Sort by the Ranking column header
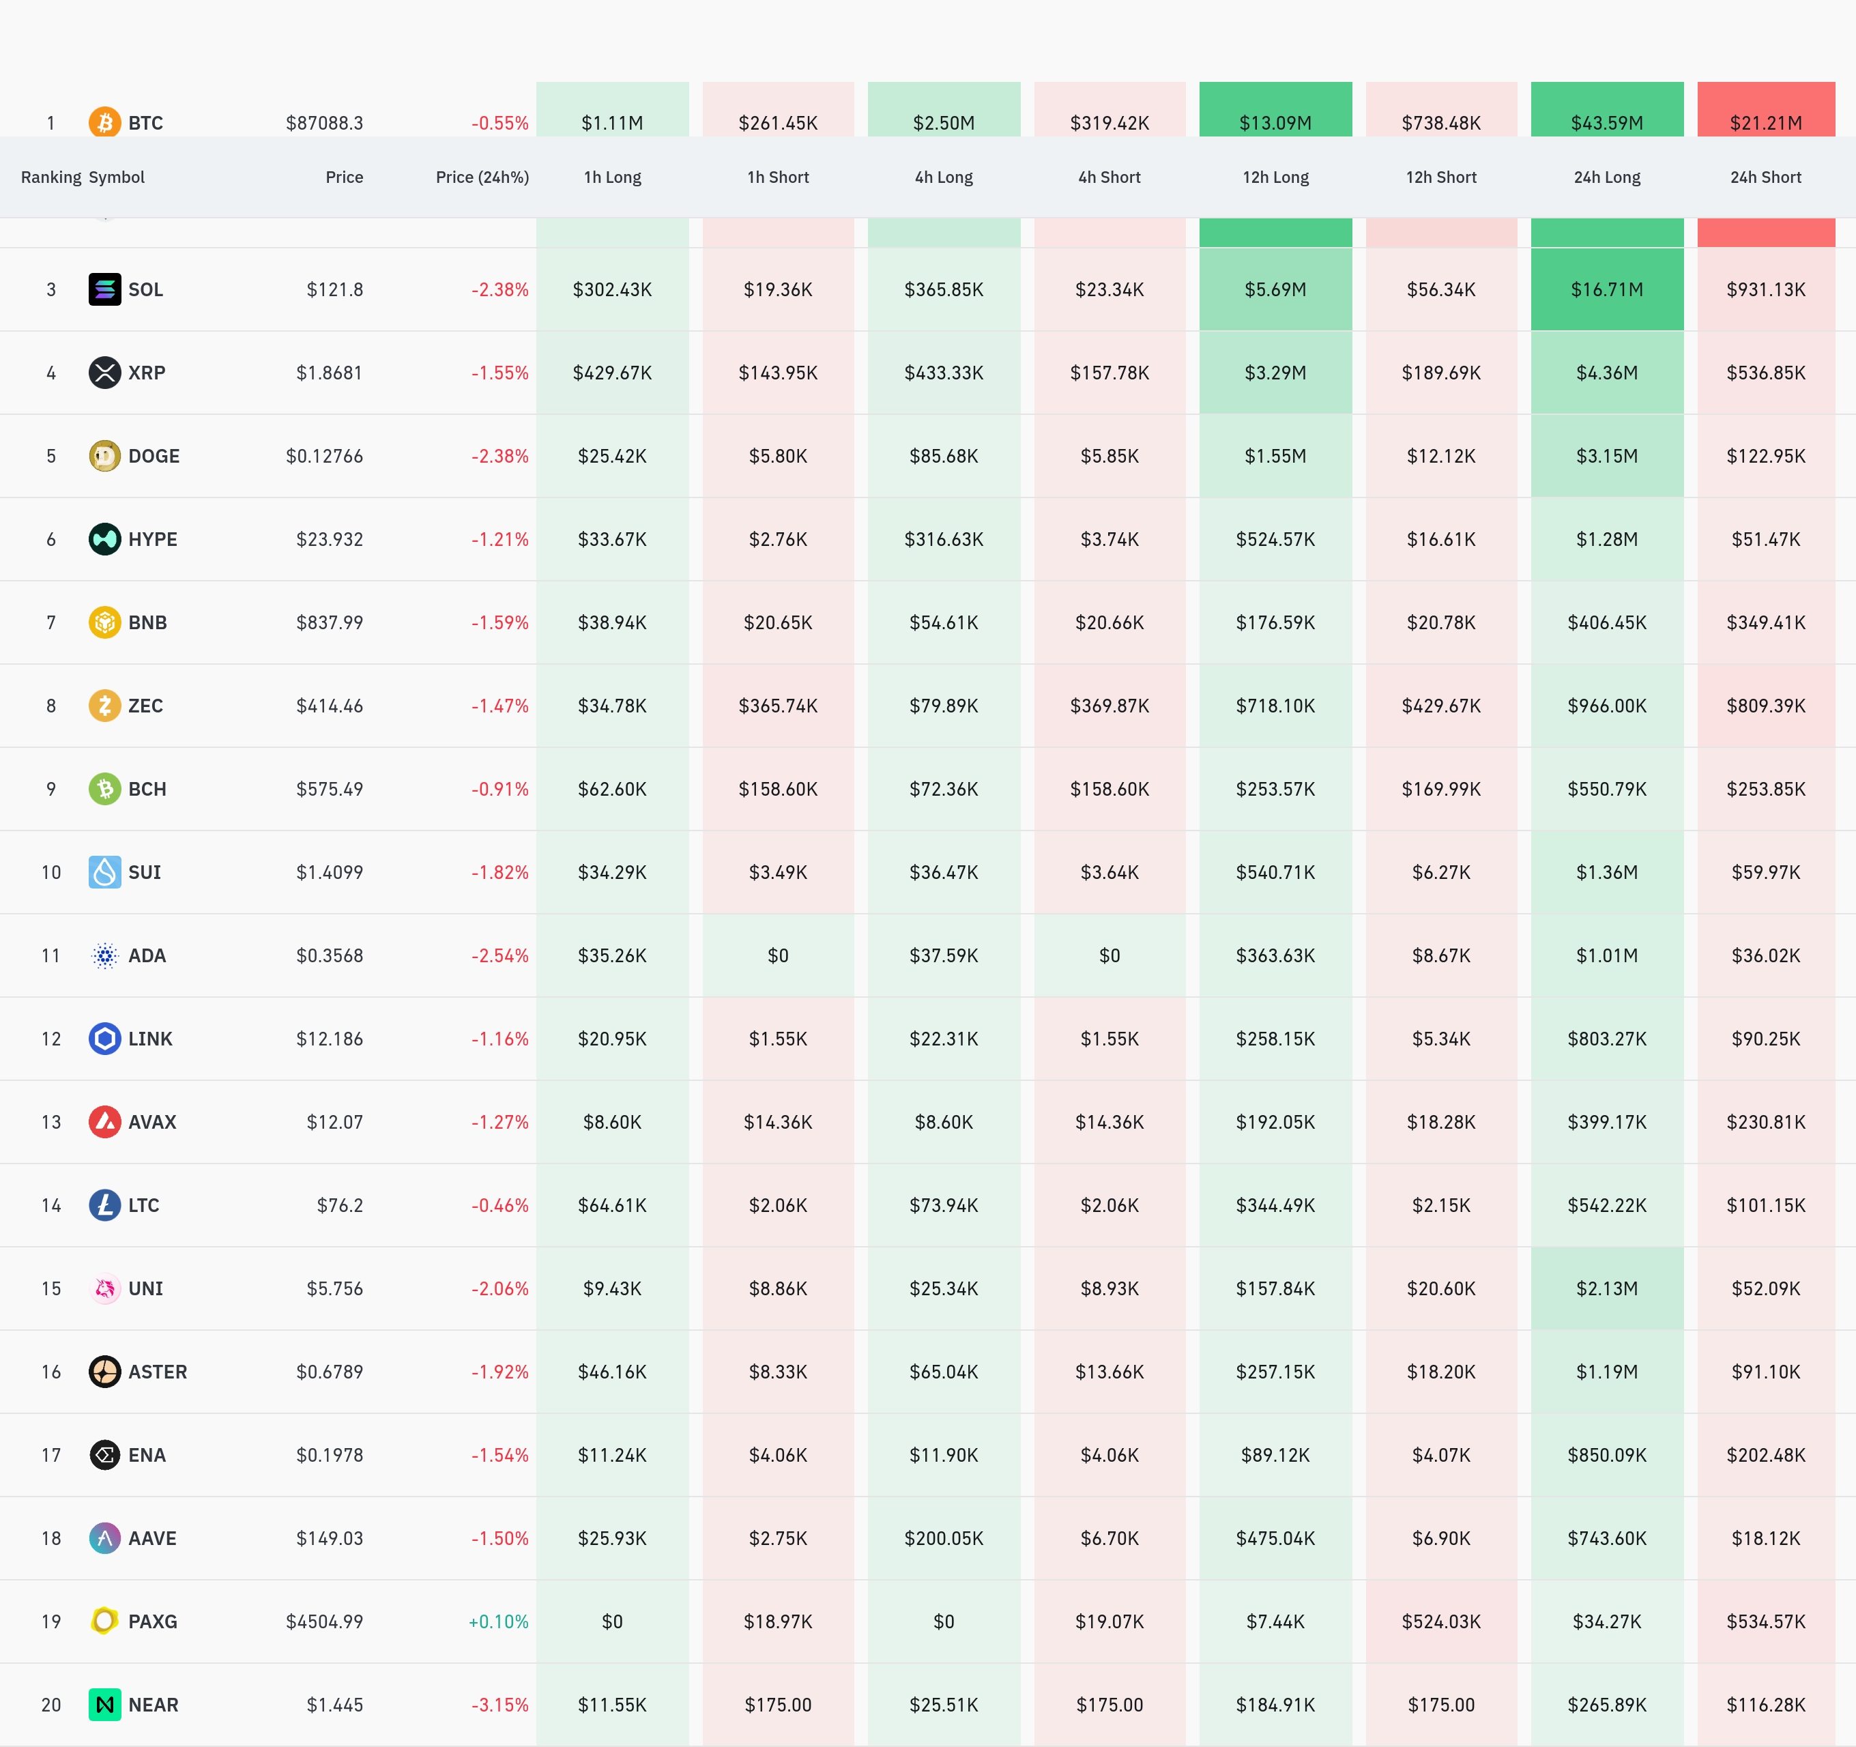This screenshot has width=1856, height=1747. coord(50,177)
